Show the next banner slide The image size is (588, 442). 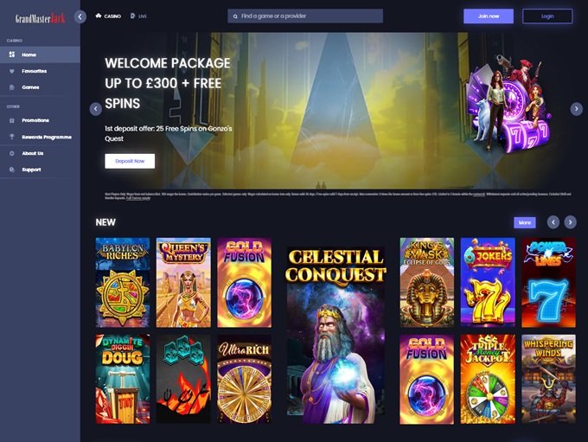click(577, 109)
